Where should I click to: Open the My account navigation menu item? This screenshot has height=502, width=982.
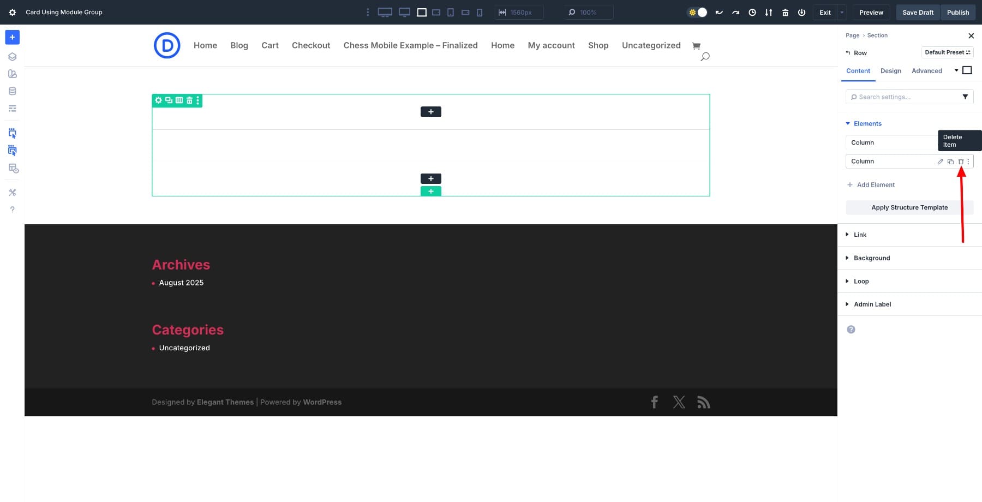pyautogui.click(x=551, y=45)
